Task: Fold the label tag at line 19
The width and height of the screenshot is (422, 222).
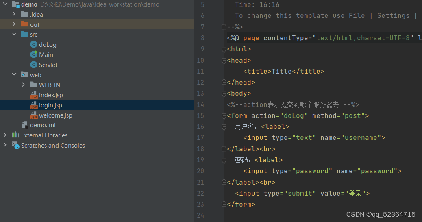Action: 224,160
